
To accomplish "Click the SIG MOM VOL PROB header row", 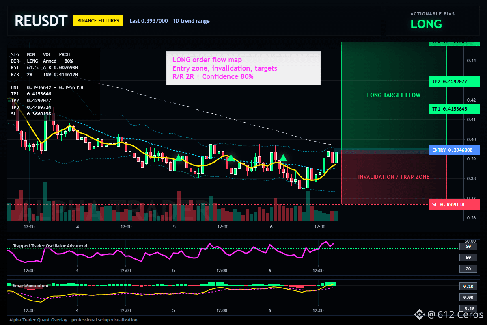I will pos(40,54).
